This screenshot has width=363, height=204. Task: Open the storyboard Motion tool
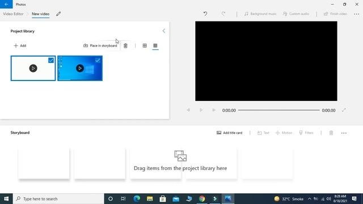[284, 133]
